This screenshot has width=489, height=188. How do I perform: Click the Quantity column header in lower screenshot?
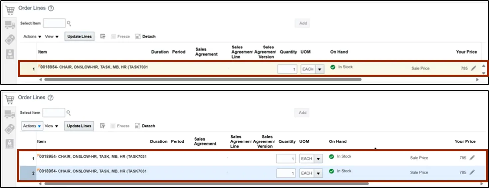(x=287, y=141)
